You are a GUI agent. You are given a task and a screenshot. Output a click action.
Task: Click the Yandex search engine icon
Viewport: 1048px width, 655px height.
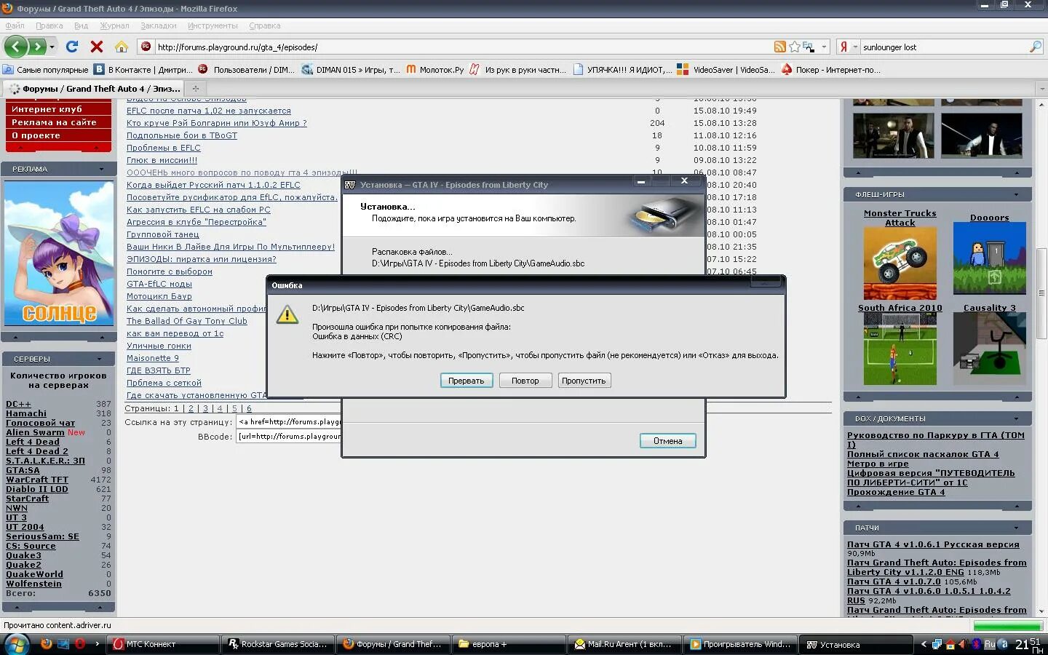(x=843, y=47)
